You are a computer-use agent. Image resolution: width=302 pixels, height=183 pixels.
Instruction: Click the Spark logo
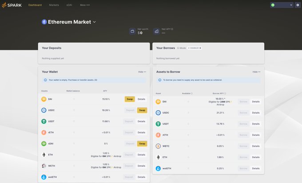click(12, 5)
